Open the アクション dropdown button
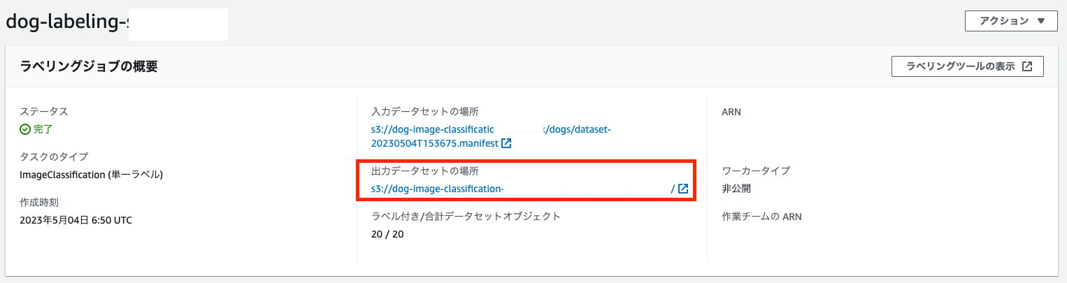The image size is (1067, 283). [1011, 21]
